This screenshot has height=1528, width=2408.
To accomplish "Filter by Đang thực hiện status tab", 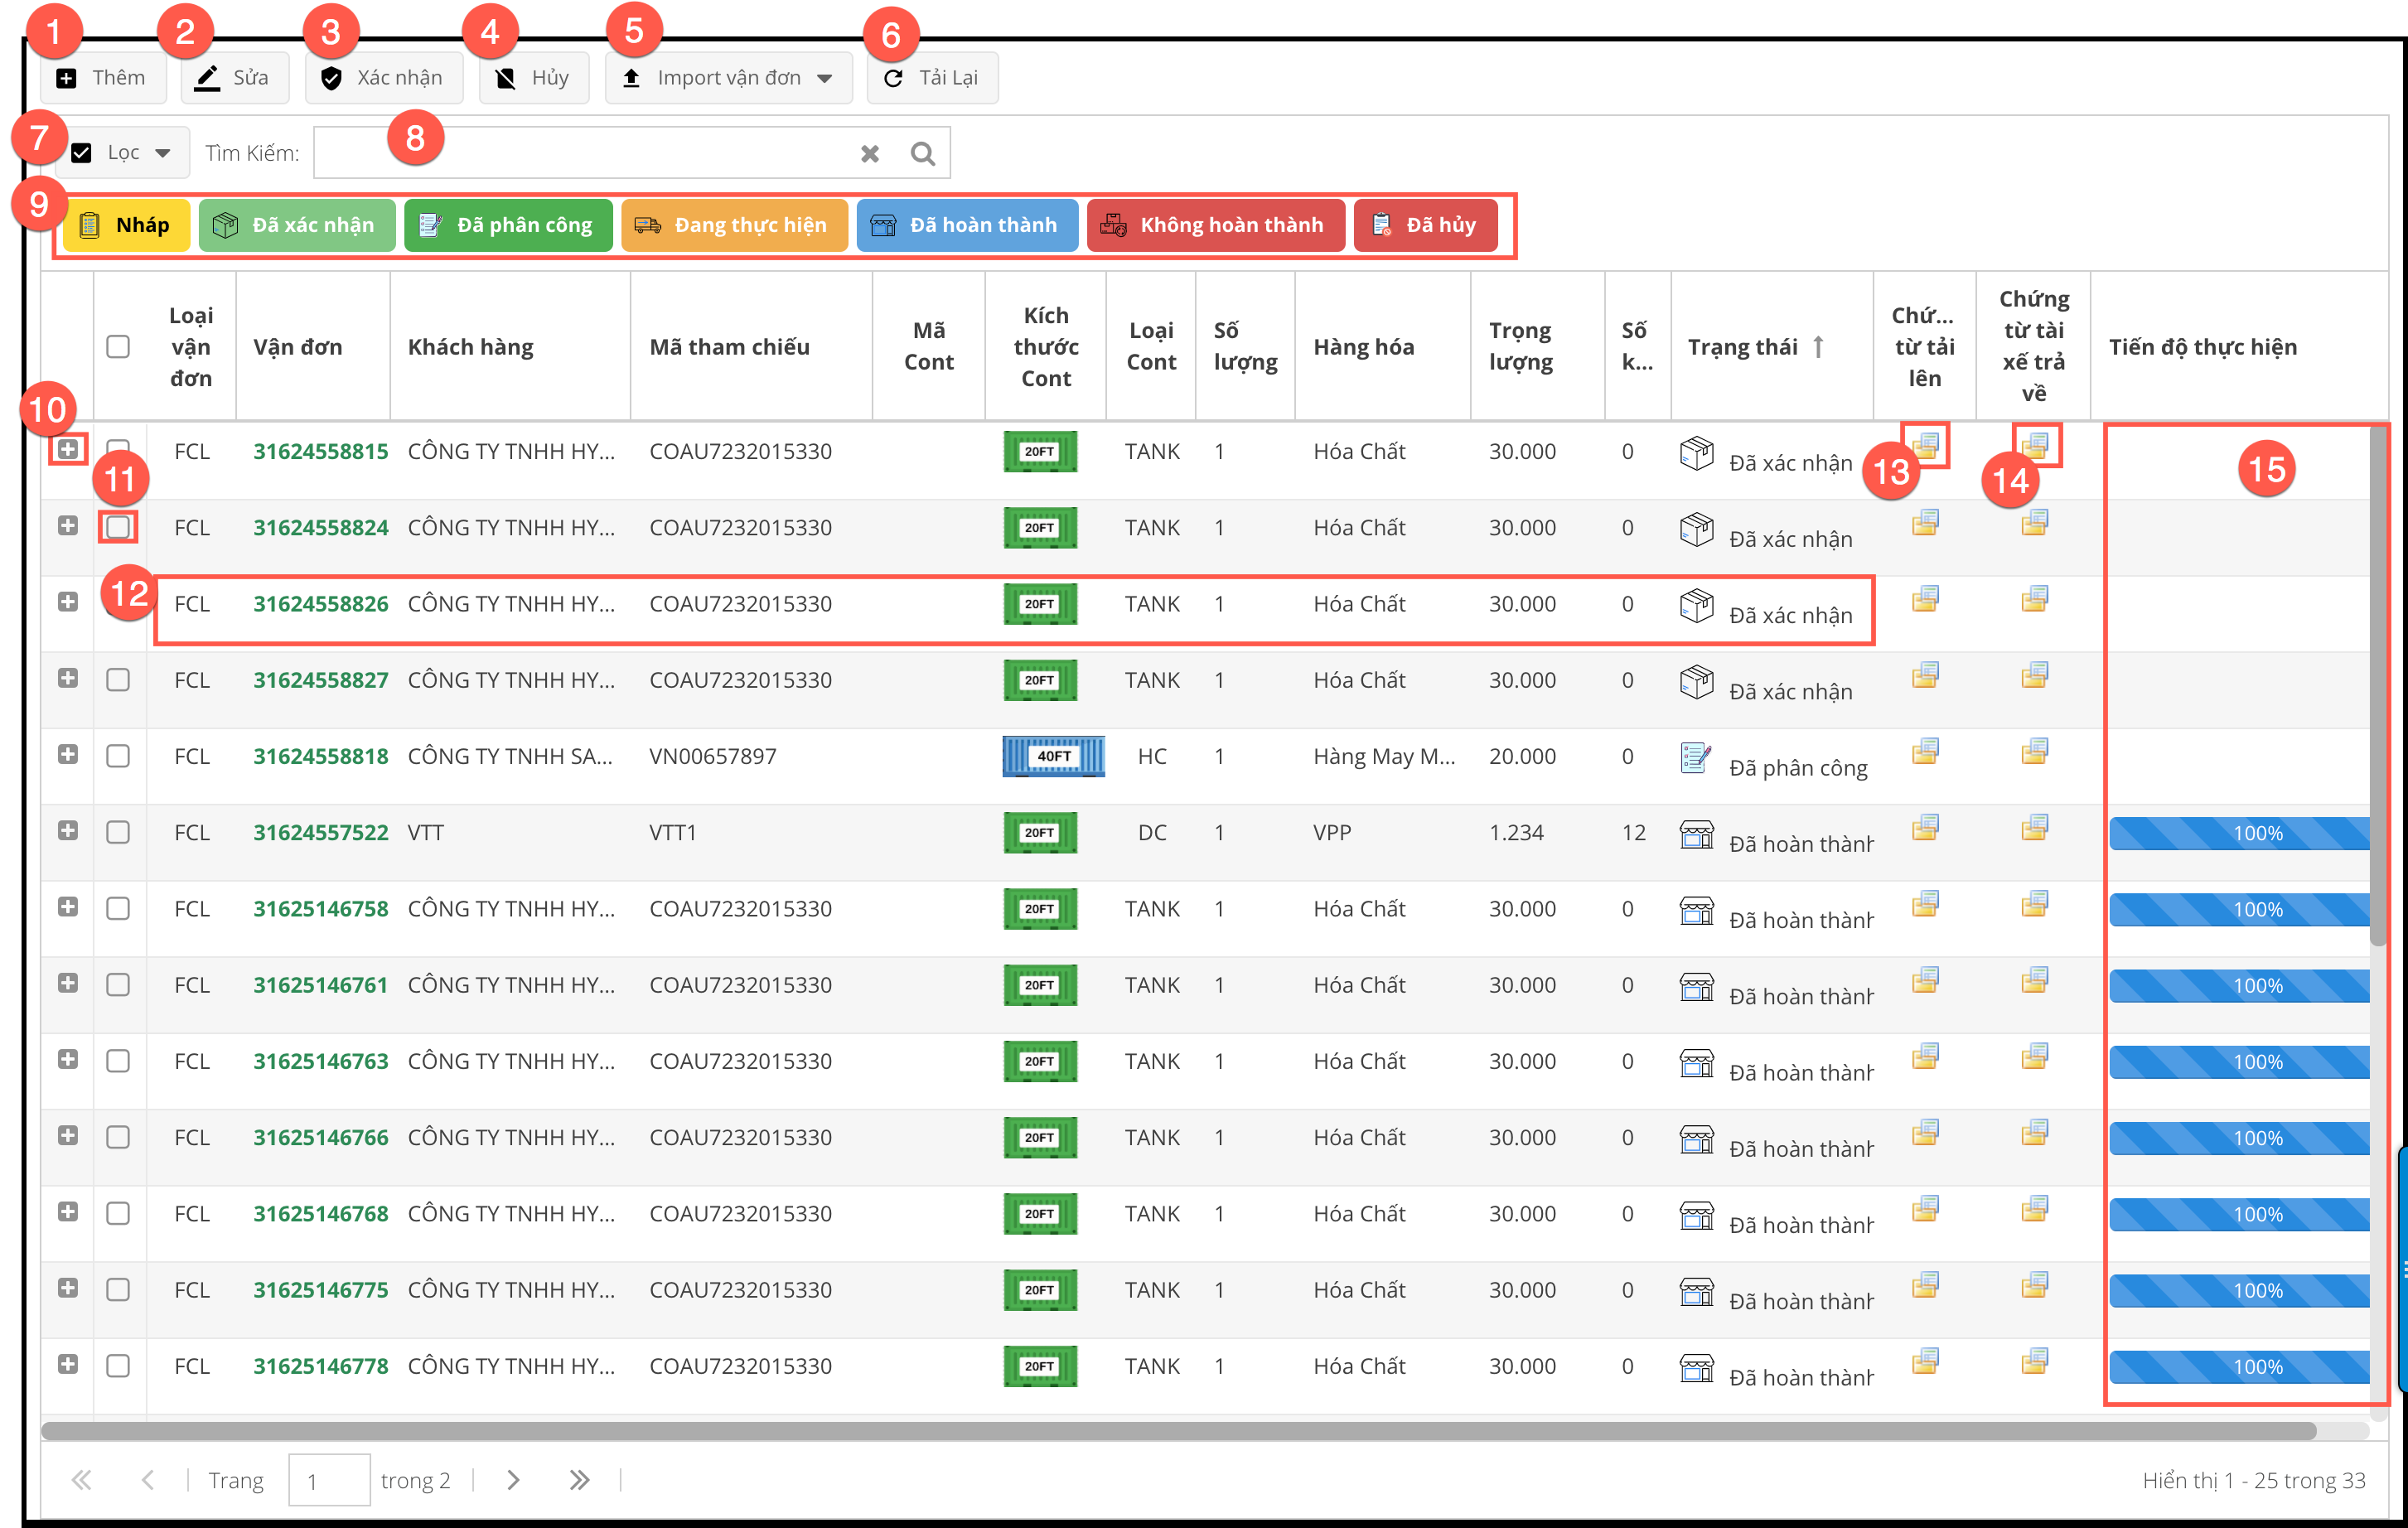I will [x=734, y=225].
